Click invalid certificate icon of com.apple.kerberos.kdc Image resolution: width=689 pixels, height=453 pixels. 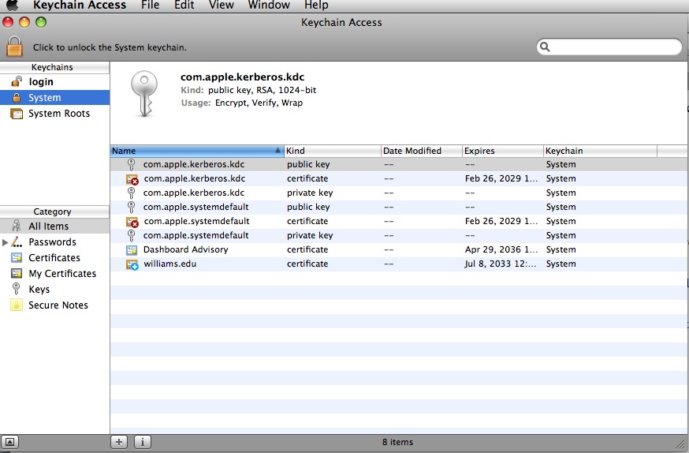132,179
